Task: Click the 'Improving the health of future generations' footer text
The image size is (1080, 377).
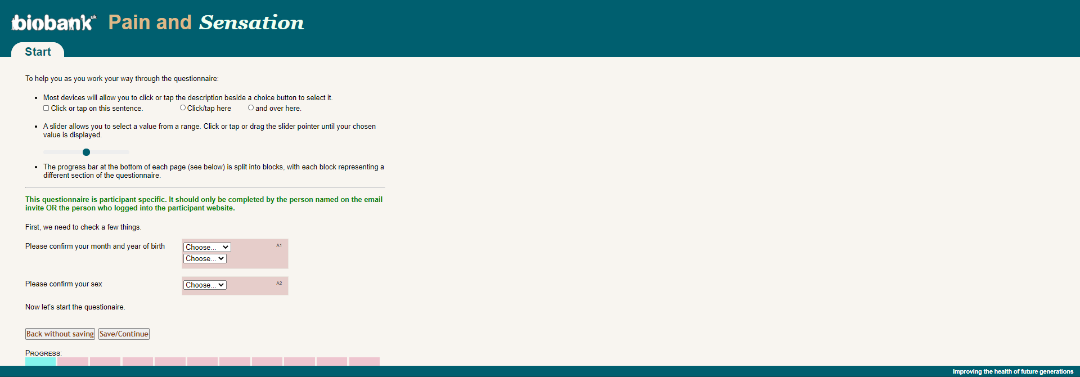Action: [1012, 371]
